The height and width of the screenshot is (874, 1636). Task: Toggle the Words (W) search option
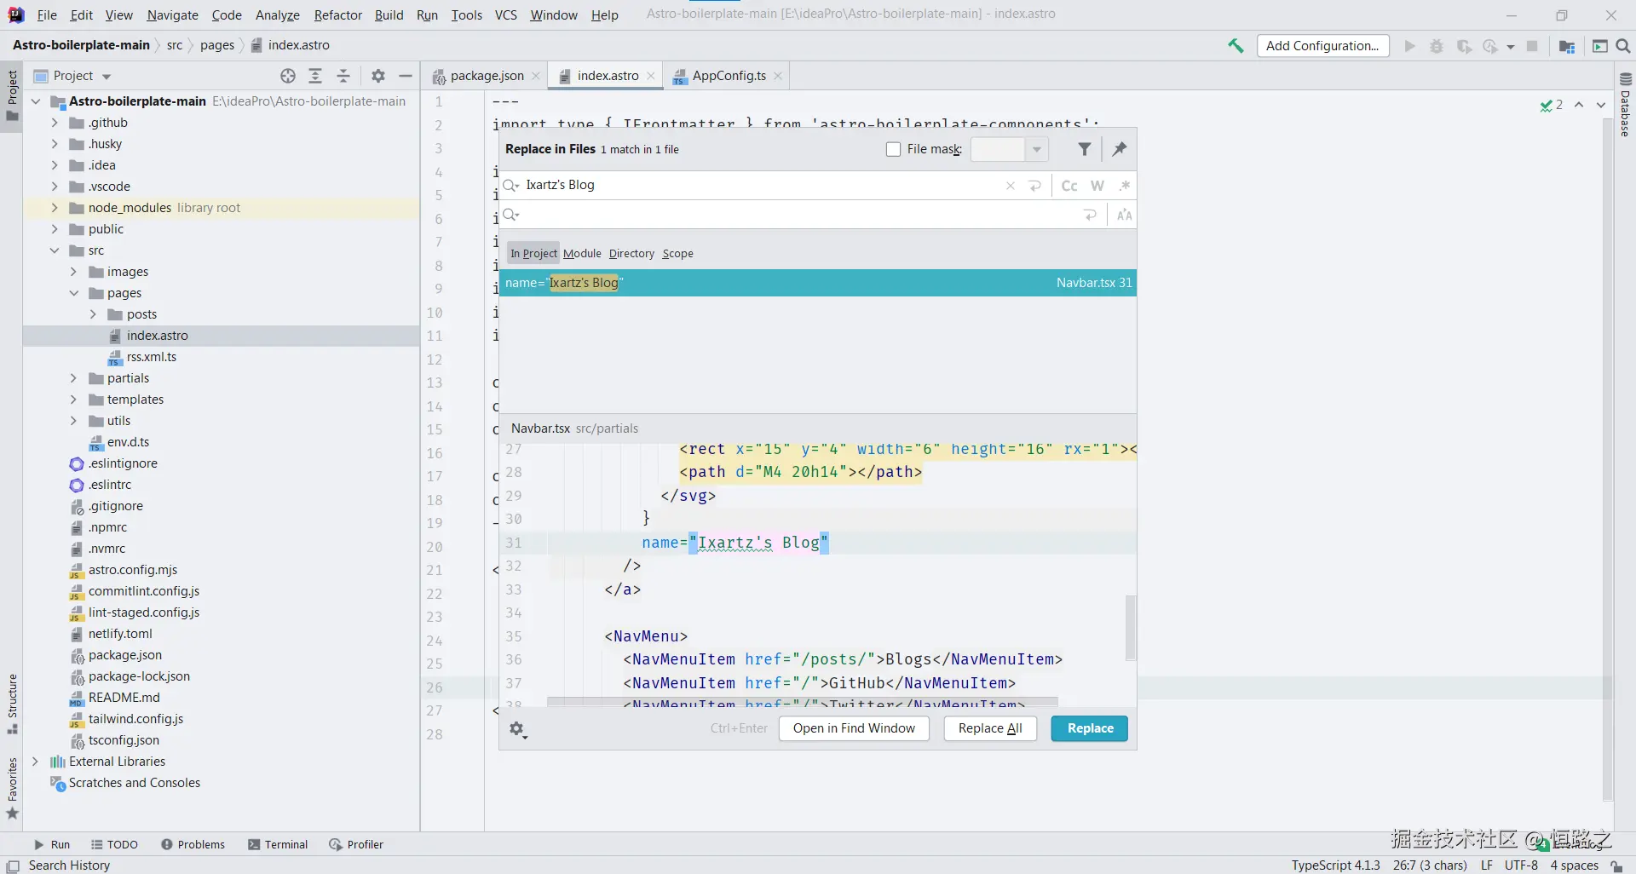tap(1097, 186)
